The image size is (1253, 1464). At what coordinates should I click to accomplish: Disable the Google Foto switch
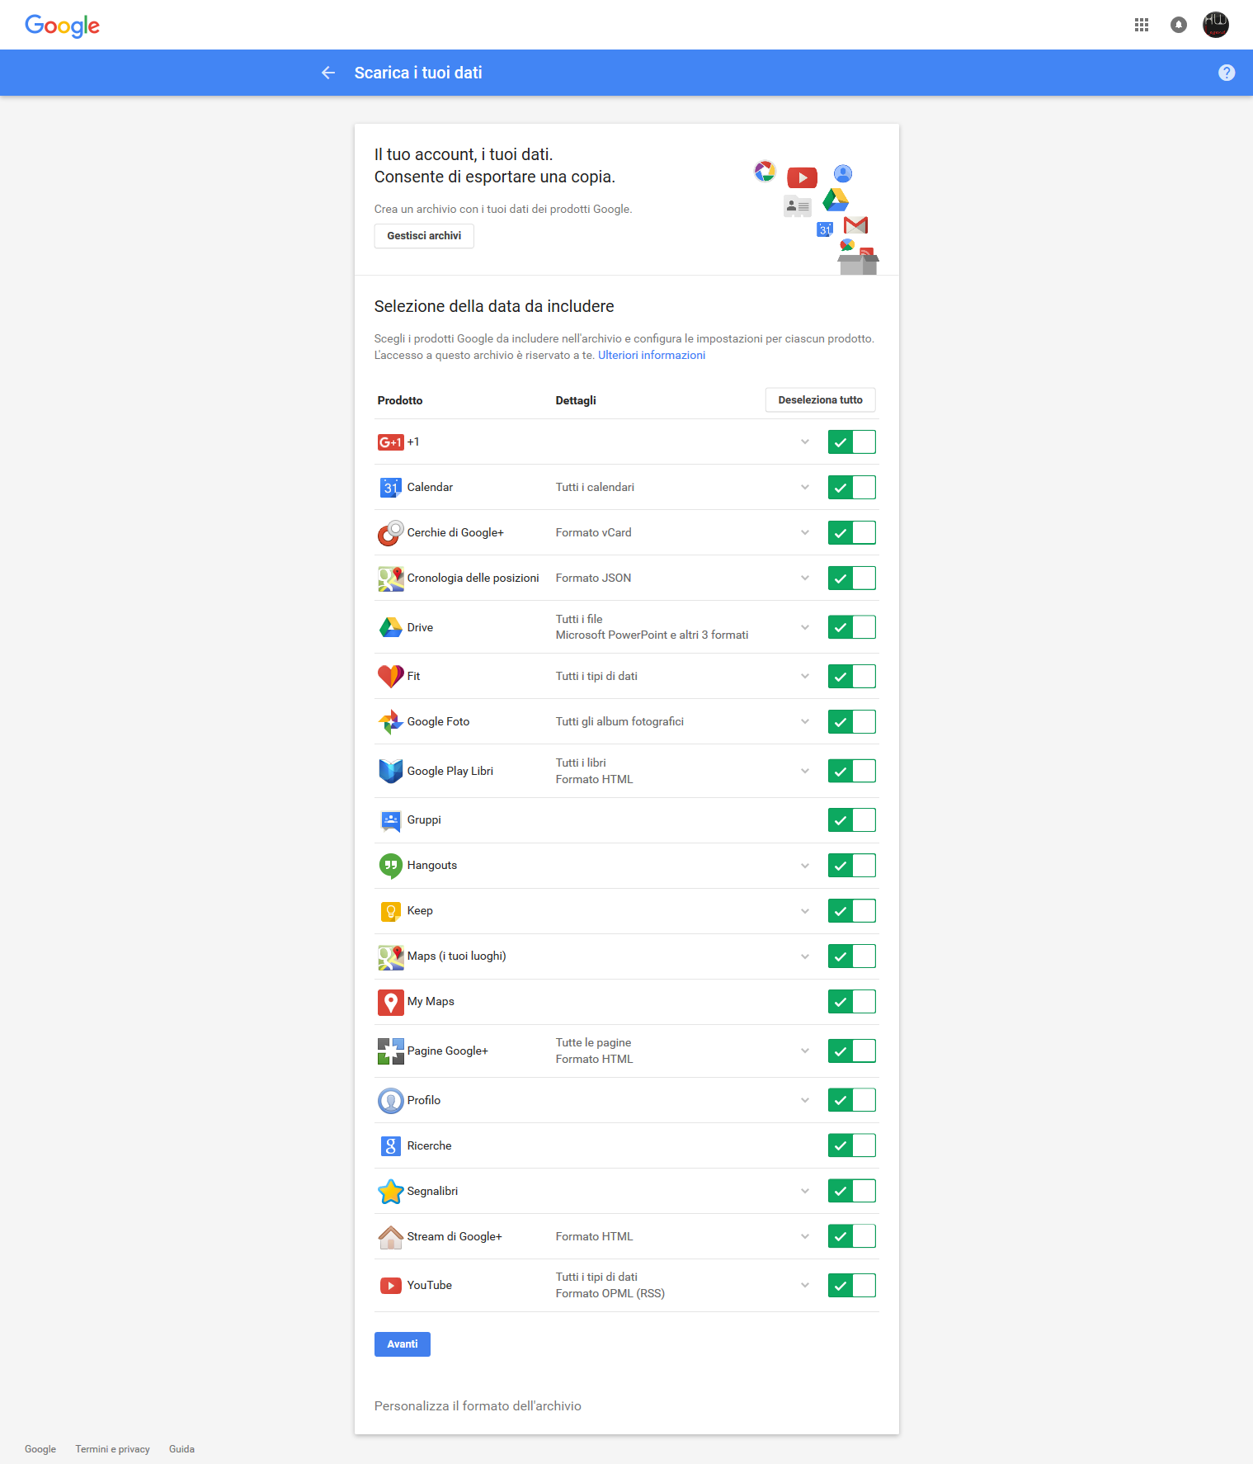(x=852, y=722)
